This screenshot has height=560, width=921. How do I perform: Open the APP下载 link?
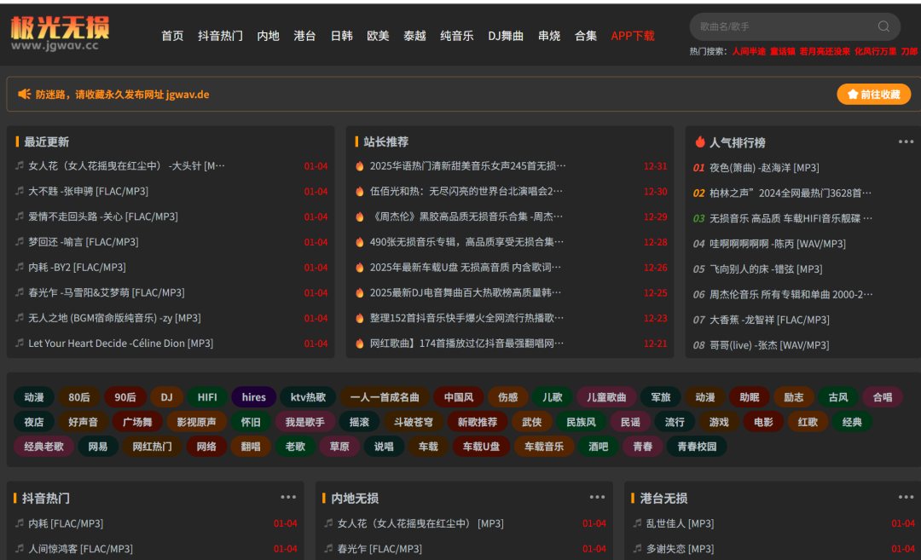pos(632,37)
